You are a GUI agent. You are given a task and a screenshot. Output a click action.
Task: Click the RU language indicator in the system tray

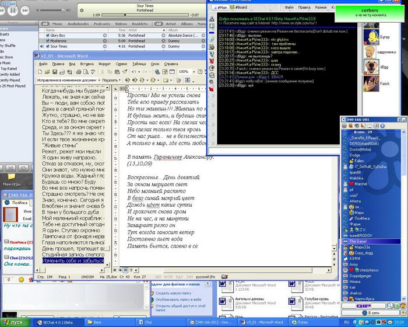pos(346,322)
